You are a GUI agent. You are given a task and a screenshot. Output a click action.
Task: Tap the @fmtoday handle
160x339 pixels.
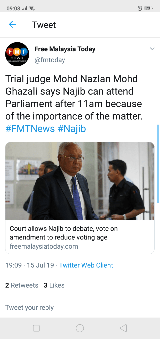point(50,60)
